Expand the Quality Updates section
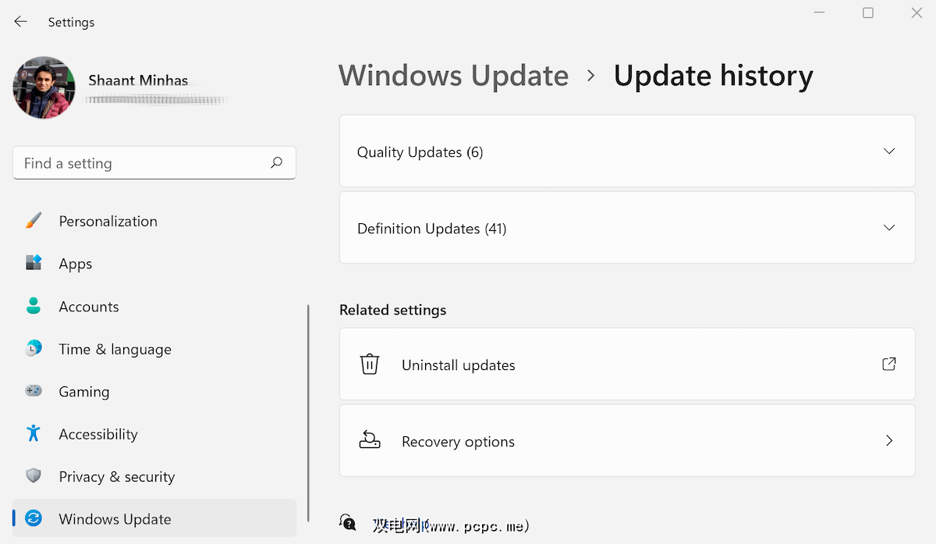Screen dimensions: 936x544 point(888,151)
